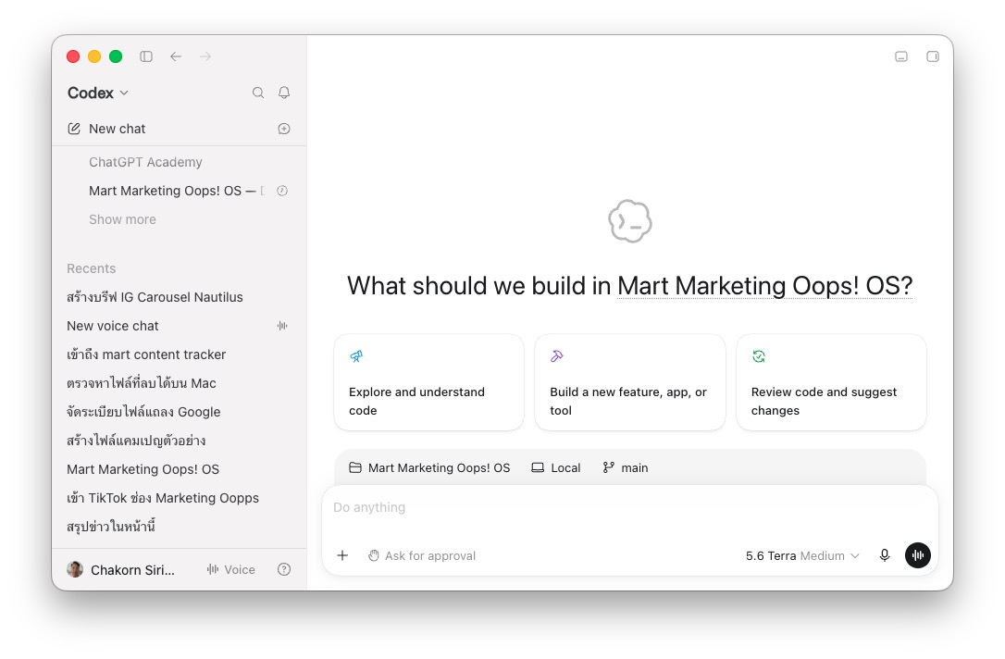Click the green review icon on the Review card
This screenshot has height=659, width=1005.
759,356
